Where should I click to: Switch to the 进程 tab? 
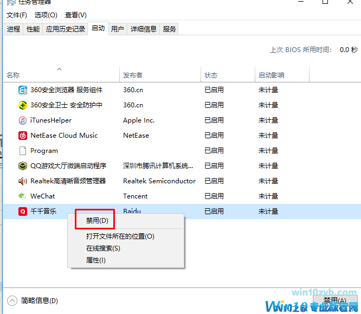(x=14, y=29)
